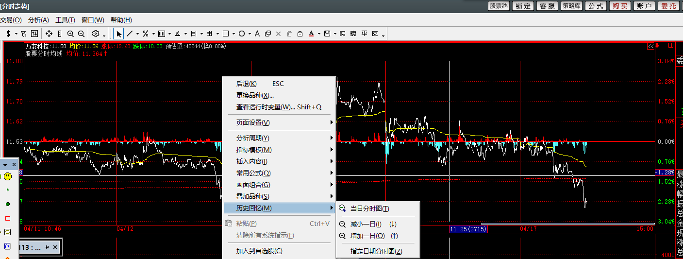Expand 分析周期(Y) submenu
Screen dimensions: 683x259
coord(279,138)
